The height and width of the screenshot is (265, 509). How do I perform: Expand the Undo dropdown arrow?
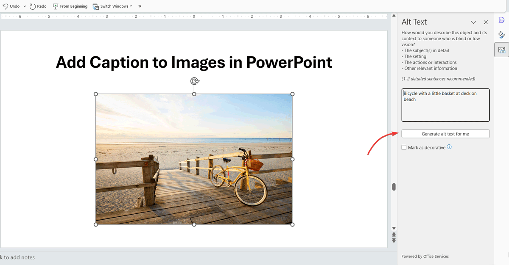pos(24,6)
